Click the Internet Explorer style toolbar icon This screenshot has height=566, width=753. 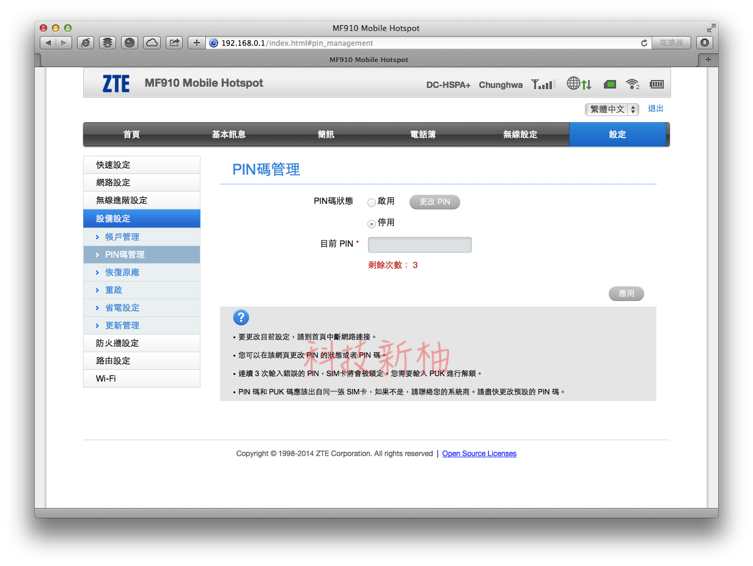(86, 43)
